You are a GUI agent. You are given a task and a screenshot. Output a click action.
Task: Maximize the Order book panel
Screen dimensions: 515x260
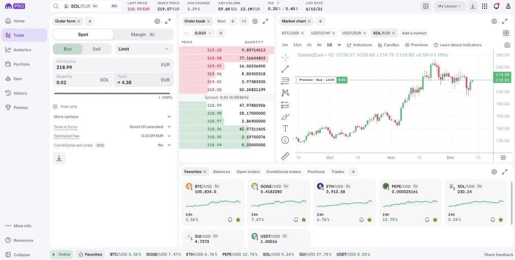[265, 21]
